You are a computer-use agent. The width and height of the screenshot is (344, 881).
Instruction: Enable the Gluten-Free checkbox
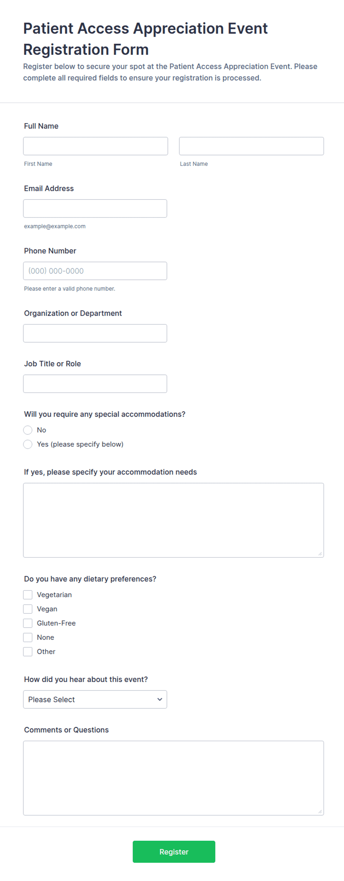coord(28,623)
